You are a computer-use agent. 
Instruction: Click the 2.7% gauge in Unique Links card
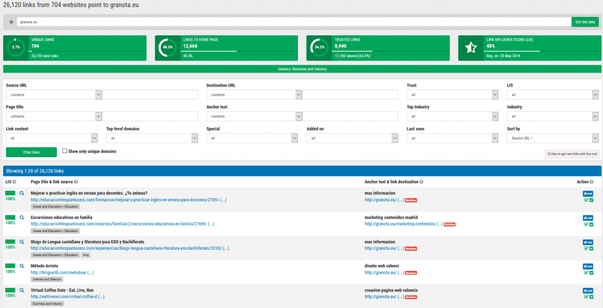click(x=16, y=47)
